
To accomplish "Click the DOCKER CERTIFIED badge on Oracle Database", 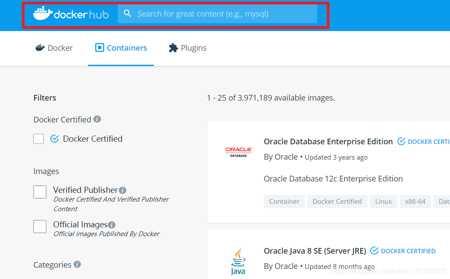I will point(423,141).
